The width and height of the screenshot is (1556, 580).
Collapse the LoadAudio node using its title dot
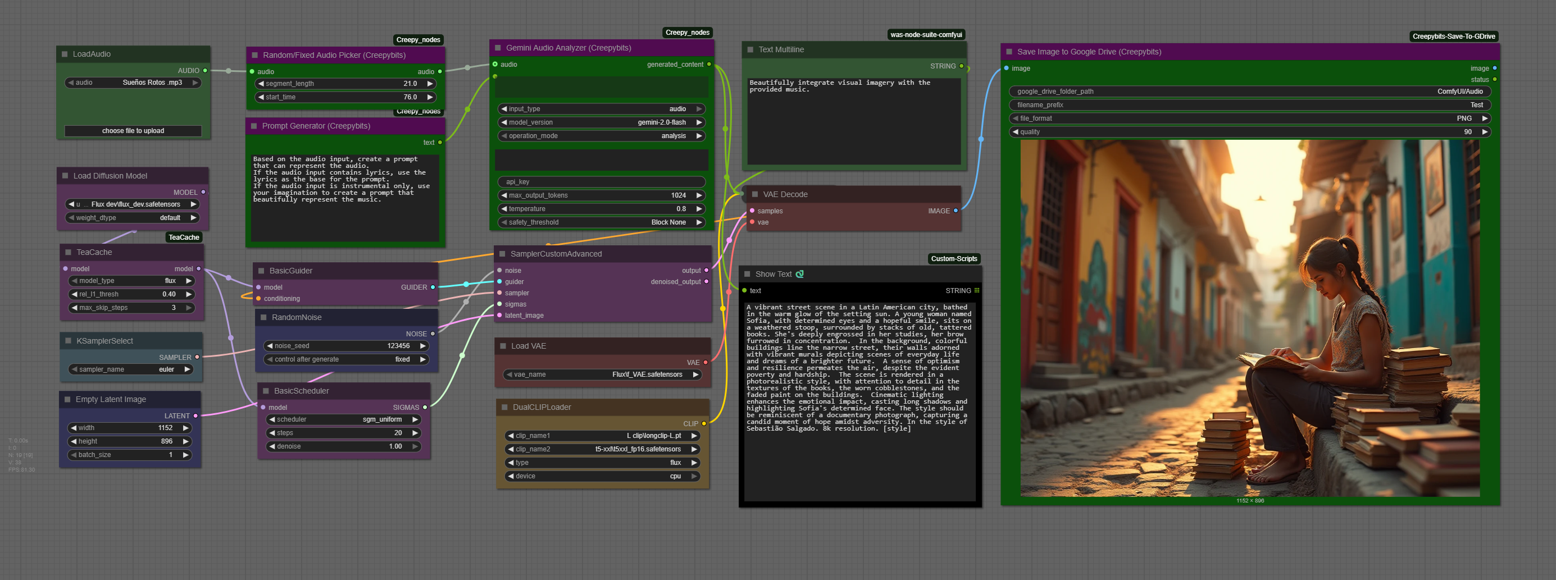click(x=65, y=54)
